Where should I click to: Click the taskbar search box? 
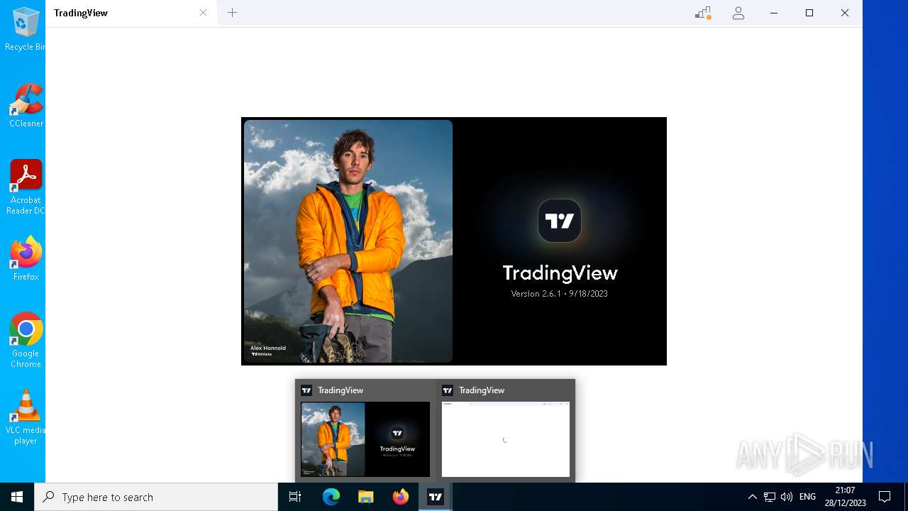156,497
